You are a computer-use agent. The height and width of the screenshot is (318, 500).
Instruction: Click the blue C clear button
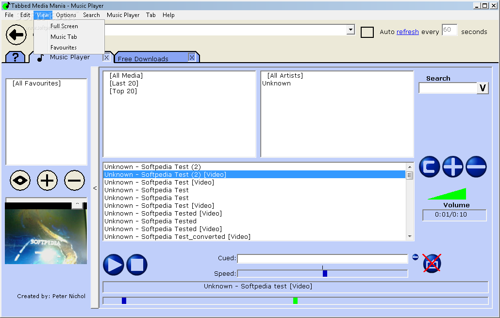[429, 167]
